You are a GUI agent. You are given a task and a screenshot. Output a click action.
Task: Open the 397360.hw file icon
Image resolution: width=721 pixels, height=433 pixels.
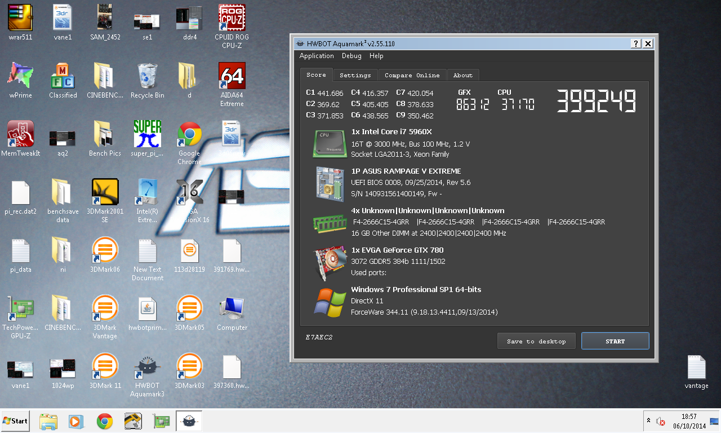[232, 366]
